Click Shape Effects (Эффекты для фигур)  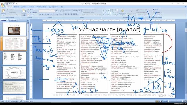[x=143, y=15]
